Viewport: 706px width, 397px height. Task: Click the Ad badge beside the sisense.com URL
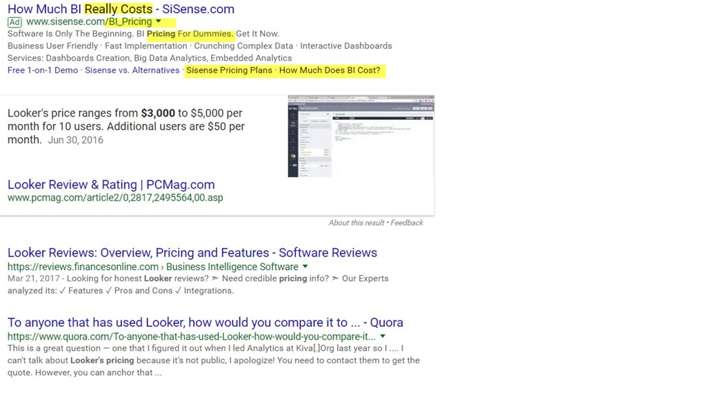(x=14, y=22)
